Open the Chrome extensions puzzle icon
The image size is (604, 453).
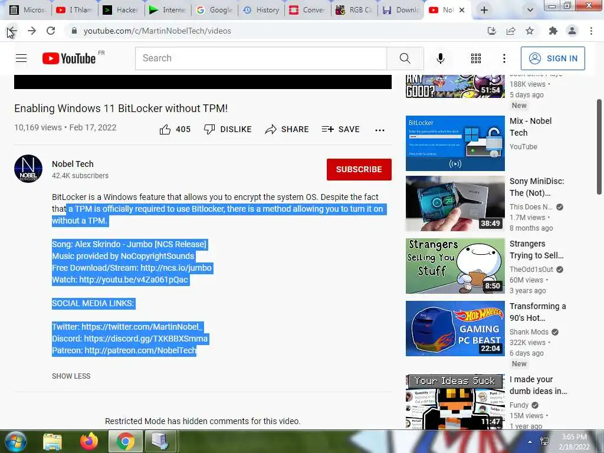click(x=553, y=31)
